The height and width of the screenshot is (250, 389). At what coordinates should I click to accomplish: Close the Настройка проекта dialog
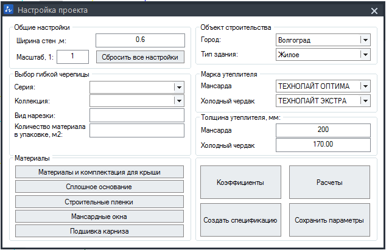[374, 11]
